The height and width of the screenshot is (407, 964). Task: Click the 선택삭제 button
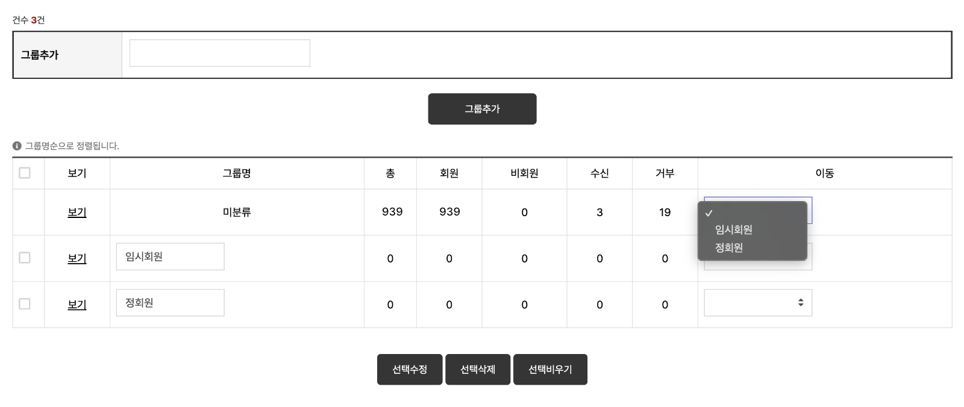point(478,369)
